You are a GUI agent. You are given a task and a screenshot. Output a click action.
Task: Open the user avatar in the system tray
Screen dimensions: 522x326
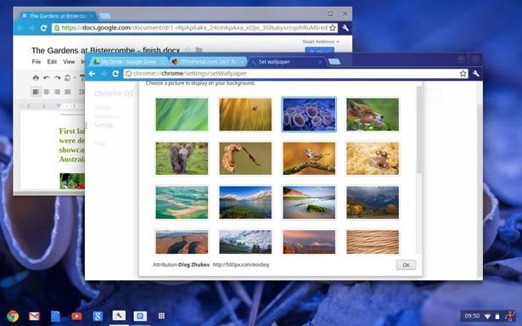point(509,316)
